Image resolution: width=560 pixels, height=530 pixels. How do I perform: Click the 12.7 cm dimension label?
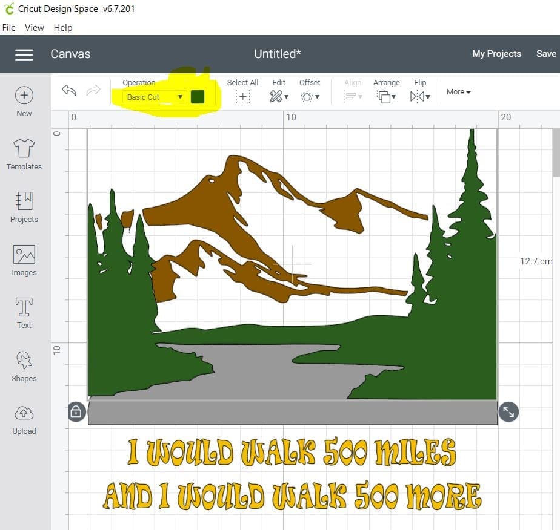(x=536, y=261)
